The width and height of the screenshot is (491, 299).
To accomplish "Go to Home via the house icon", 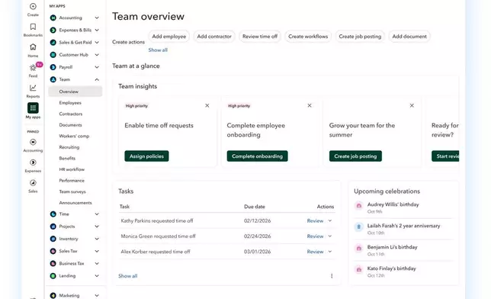I will [x=33, y=47].
